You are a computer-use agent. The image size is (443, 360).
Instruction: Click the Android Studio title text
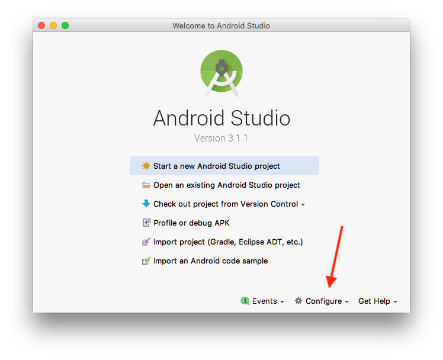[221, 118]
